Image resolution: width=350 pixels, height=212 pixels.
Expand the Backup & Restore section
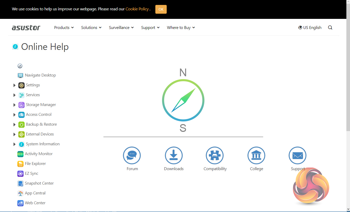(14, 125)
